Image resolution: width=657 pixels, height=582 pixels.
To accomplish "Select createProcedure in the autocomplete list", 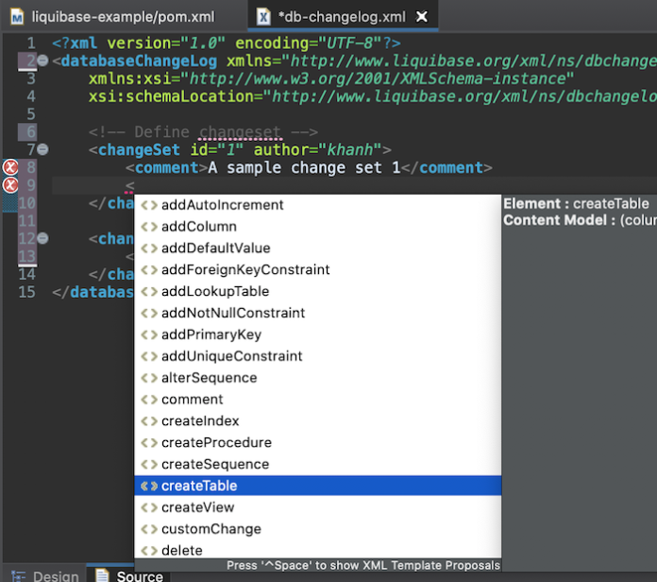I will [317, 442].
